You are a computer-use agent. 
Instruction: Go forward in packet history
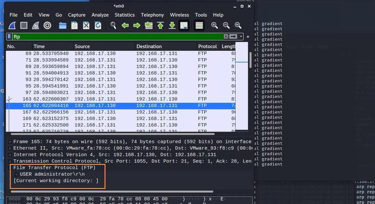pyautogui.click(x=137, y=25)
